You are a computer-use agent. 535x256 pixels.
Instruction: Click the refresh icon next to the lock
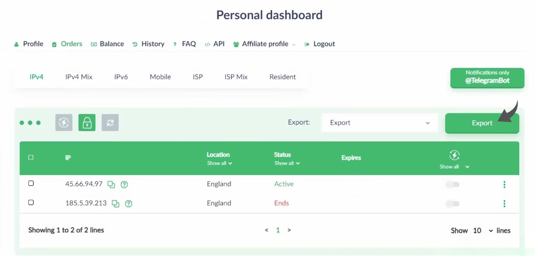110,122
